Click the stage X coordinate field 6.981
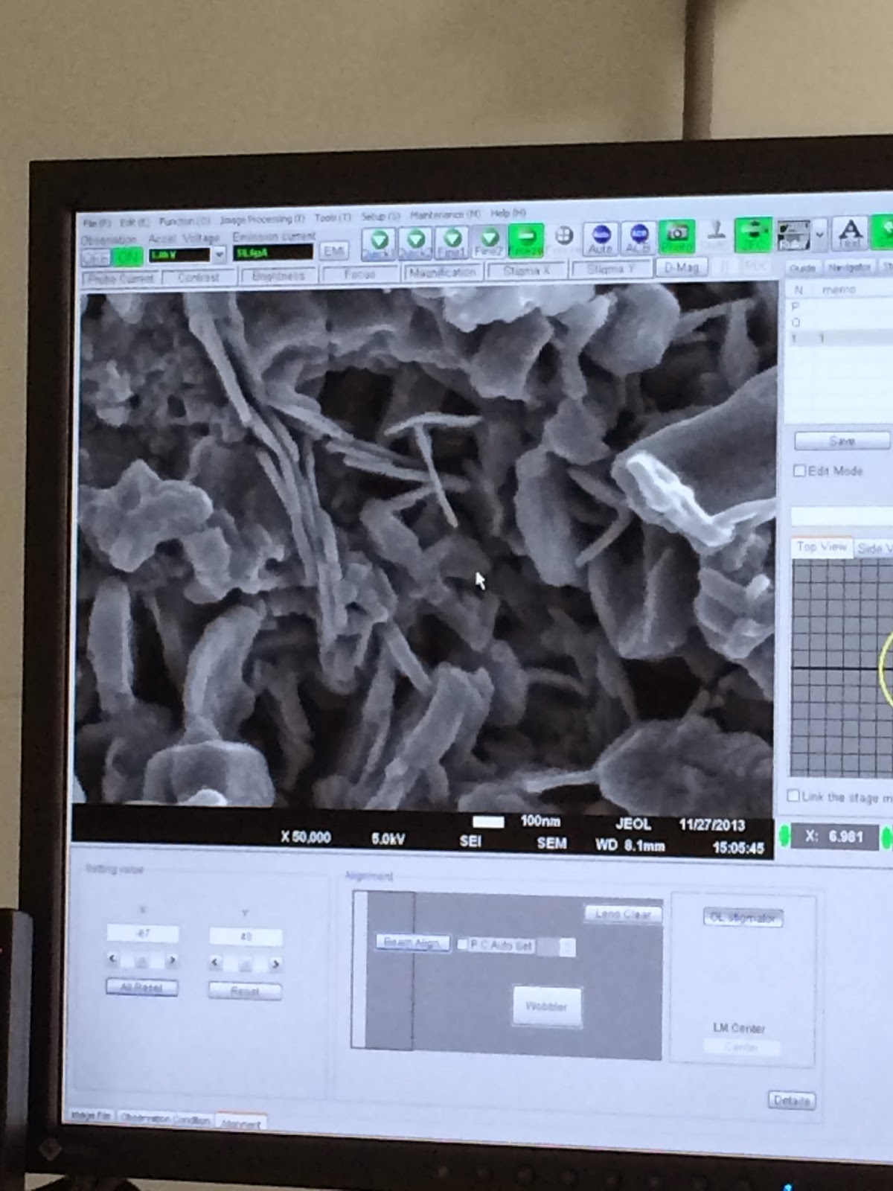893x1191 pixels. click(834, 837)
